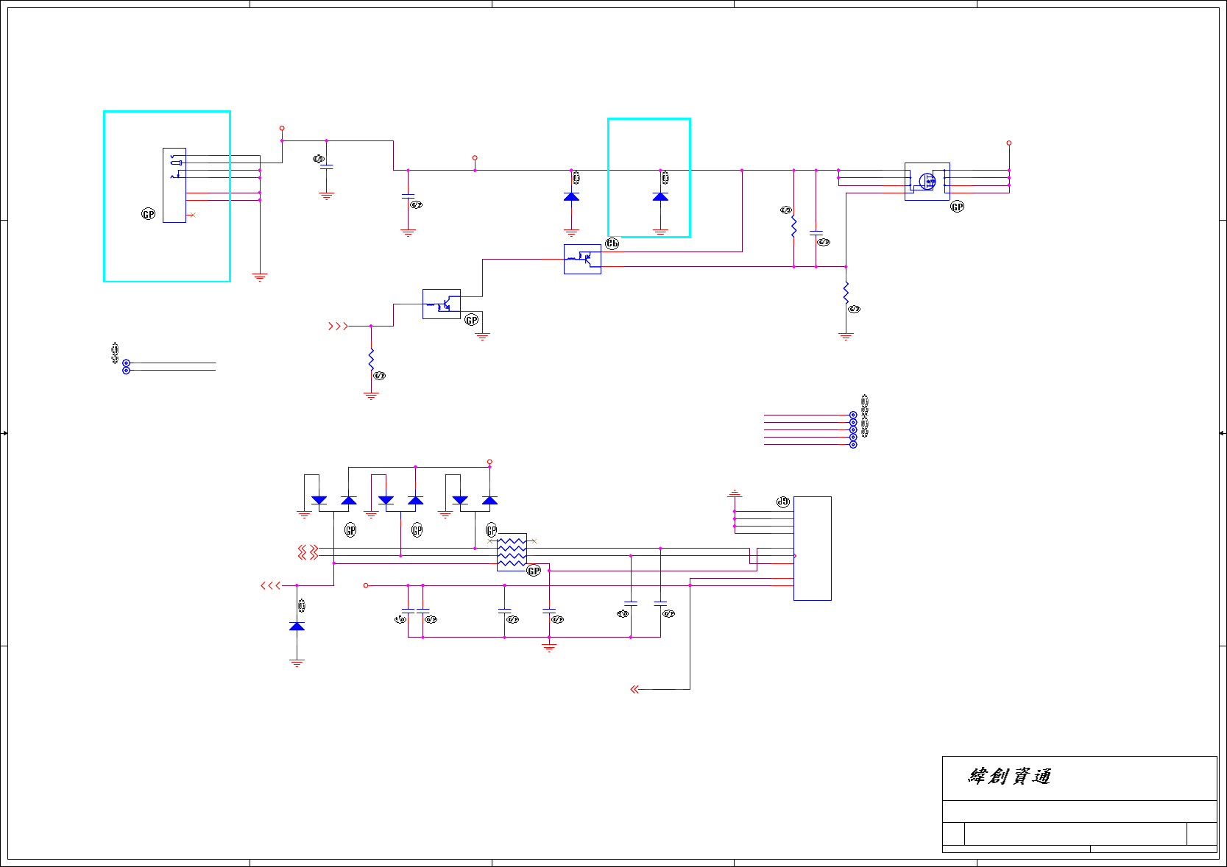Select the upper test point at far left
Image resolution: width=1227 pixels, height=867 pixels.
(126, 363)
